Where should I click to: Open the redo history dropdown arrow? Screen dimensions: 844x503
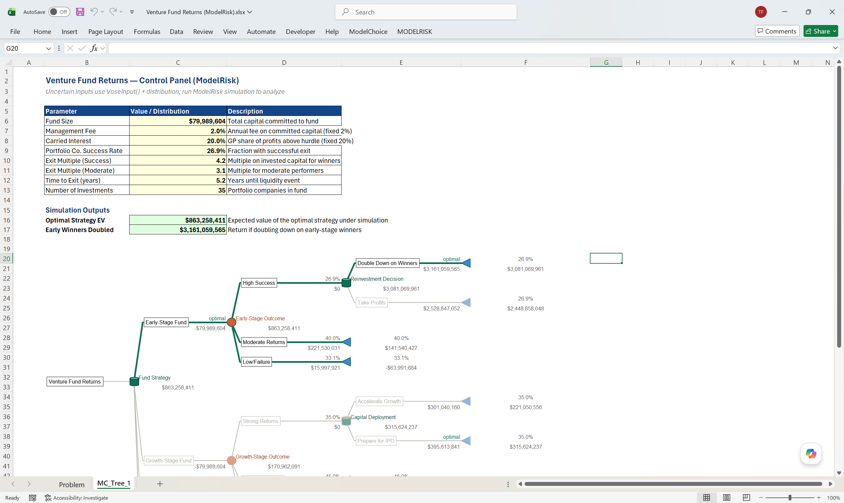pyautogui.click(x=121, y=12)
